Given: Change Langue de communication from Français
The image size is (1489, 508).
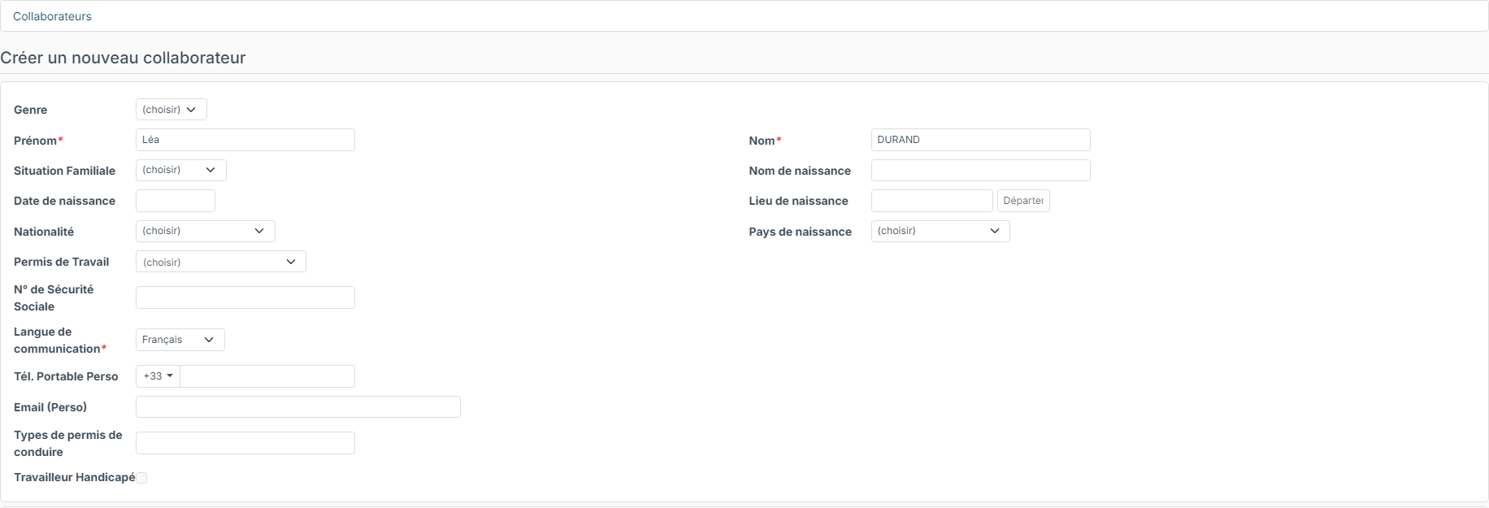Looking at the screenshot, I should 180,340.
